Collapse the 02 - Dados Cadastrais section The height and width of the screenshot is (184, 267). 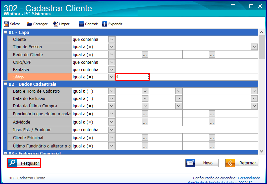[x=5, y=84]
